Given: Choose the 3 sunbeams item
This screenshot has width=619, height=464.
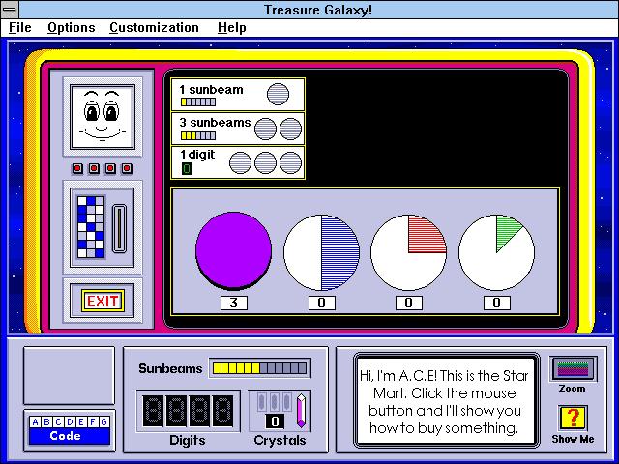Looking at the screenshot, I should click(x=238, y=129).
